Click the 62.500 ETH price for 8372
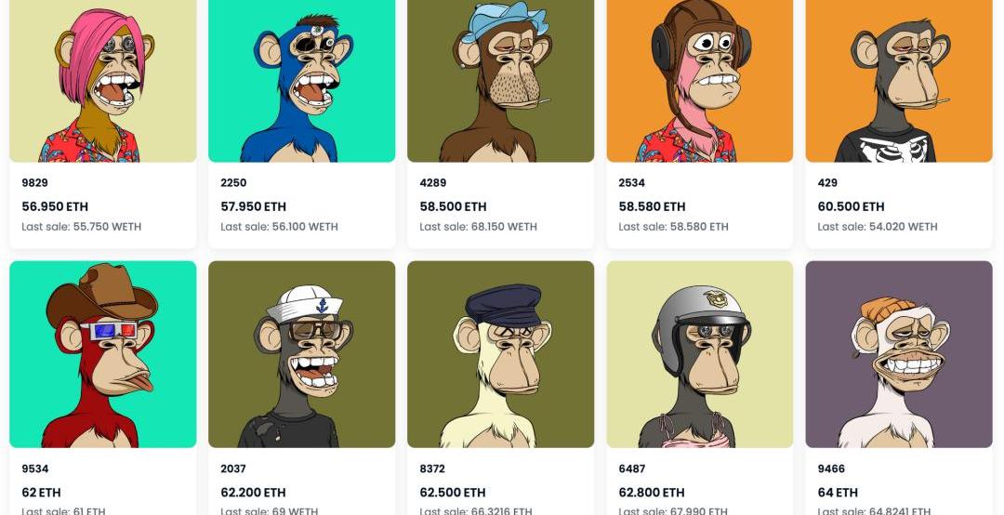The height and width of the screenshot is (515, 1004). [x=453, y=493]
